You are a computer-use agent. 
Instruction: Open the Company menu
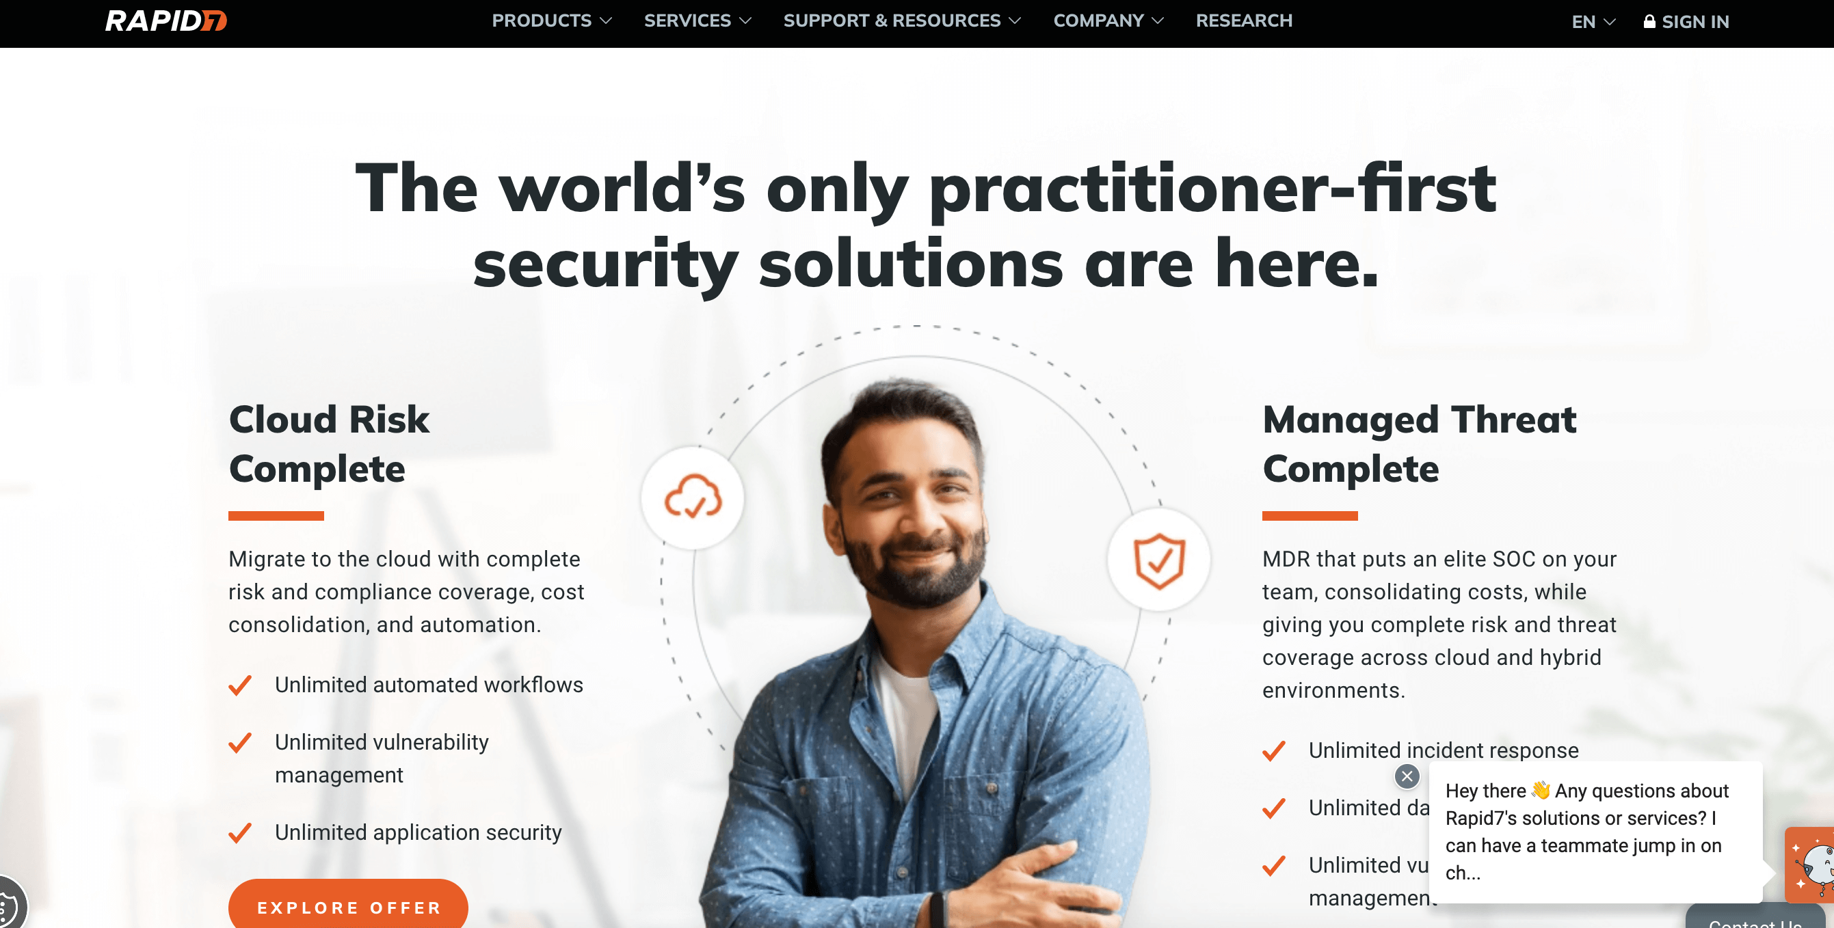pos(1108,21)
